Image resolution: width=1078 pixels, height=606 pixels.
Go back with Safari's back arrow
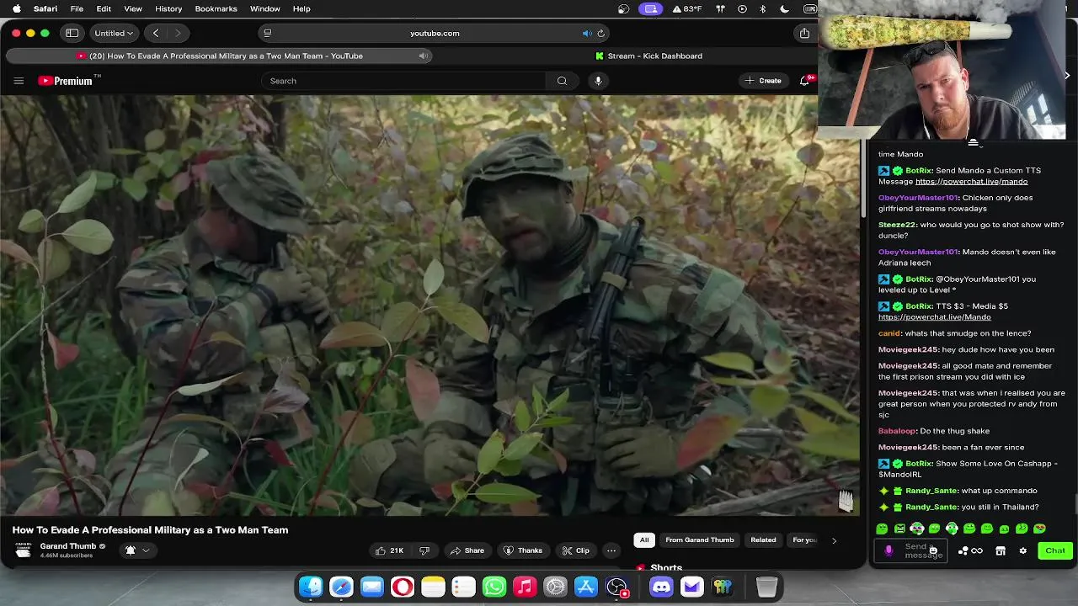156,33
